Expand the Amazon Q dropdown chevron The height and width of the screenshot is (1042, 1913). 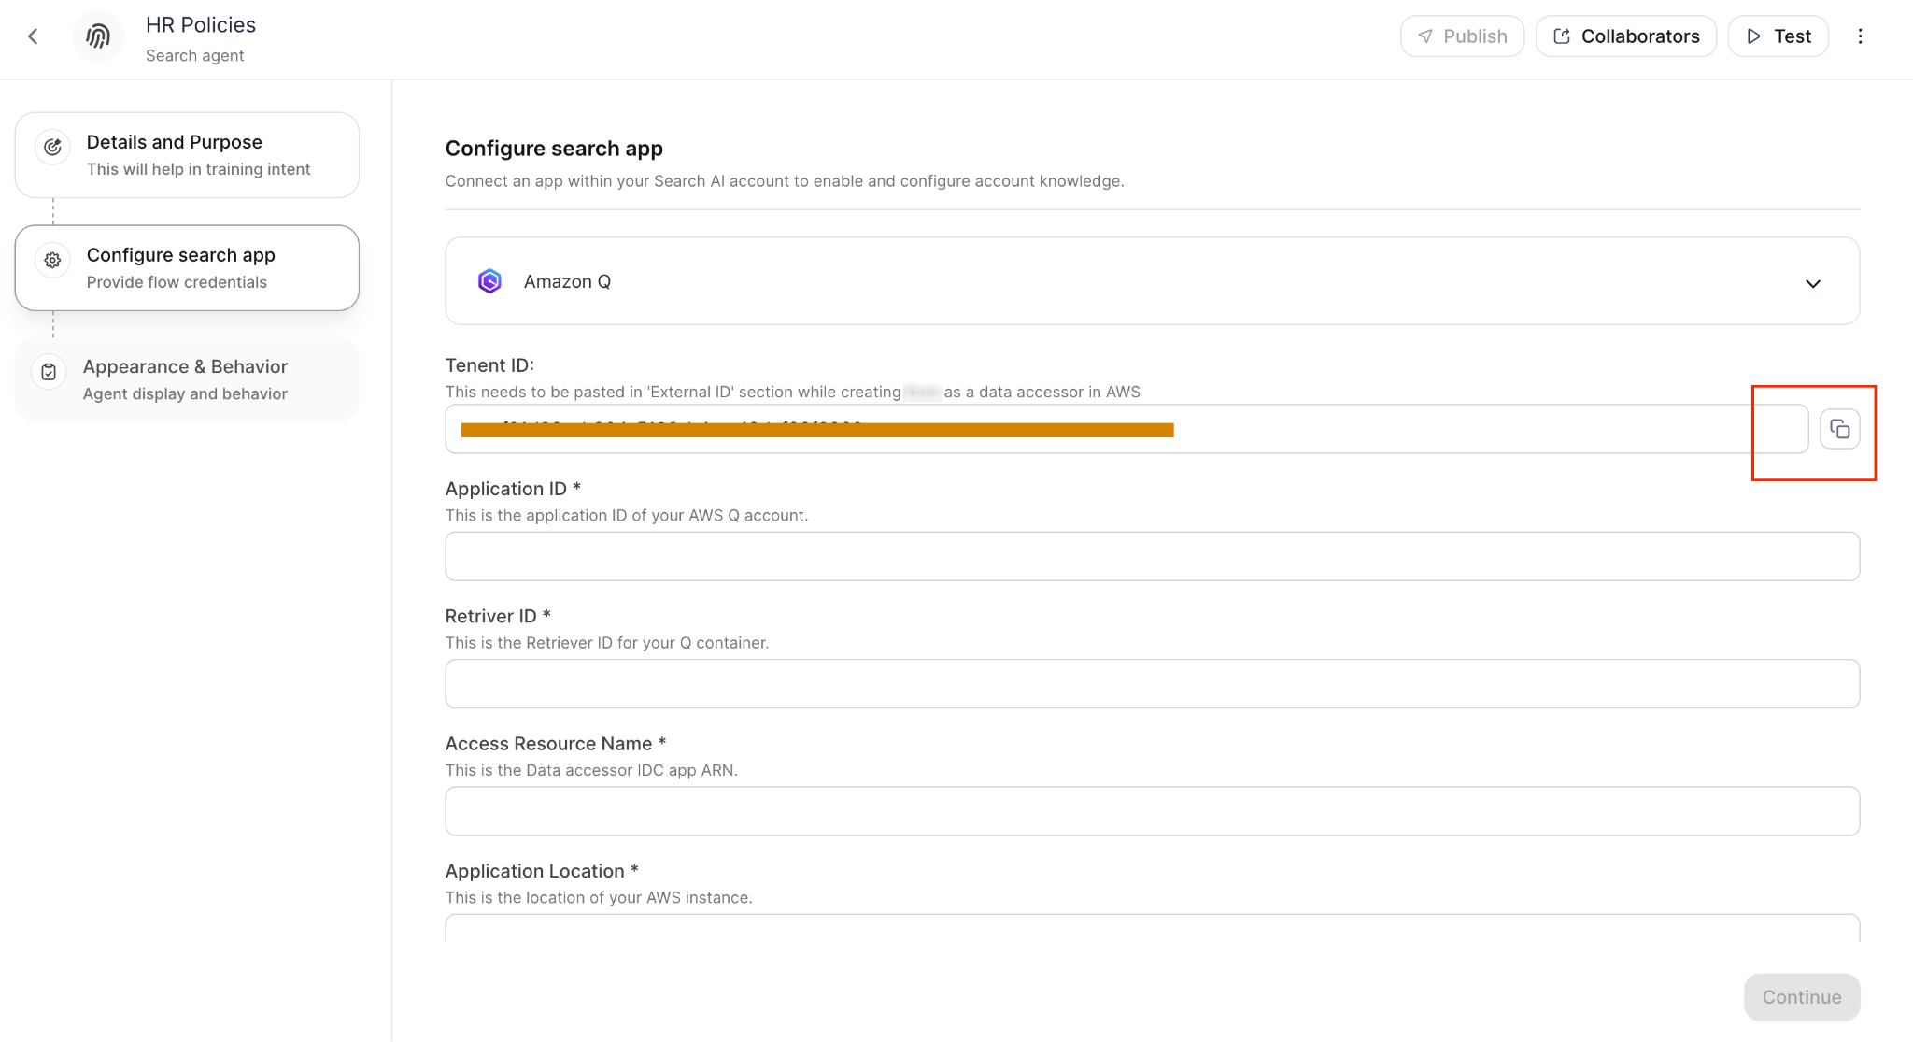(x=1812, y=283)
